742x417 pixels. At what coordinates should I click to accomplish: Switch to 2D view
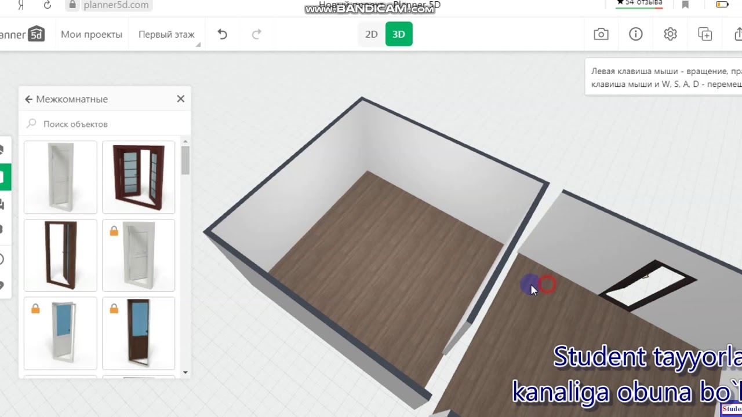pyautogui.click(x=372, y=34)
